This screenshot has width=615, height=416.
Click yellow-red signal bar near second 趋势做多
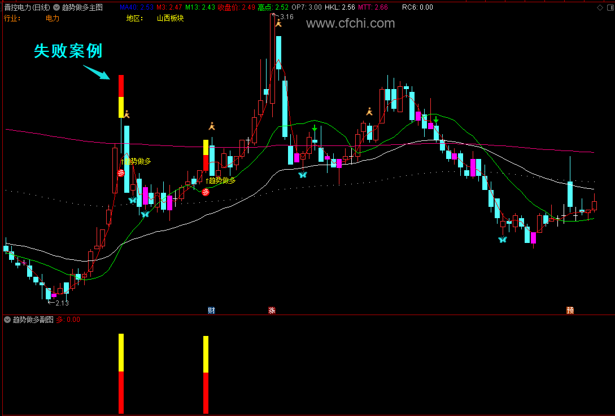click(206, 156)
